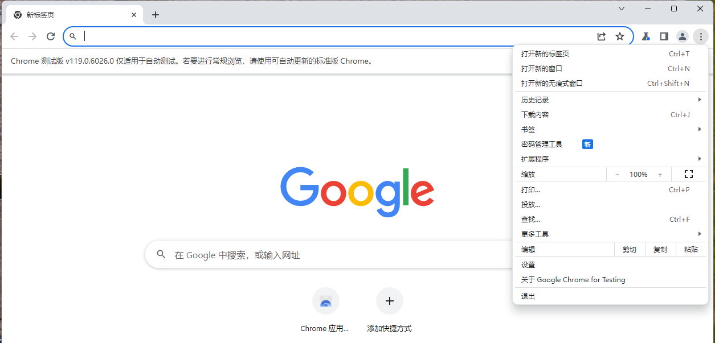Click the 新标签页 tab title

pyautogui.click(x=40, y=15)
